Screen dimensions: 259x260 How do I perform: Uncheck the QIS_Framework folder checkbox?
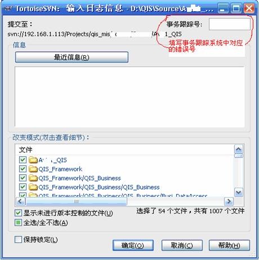point(23,169)
